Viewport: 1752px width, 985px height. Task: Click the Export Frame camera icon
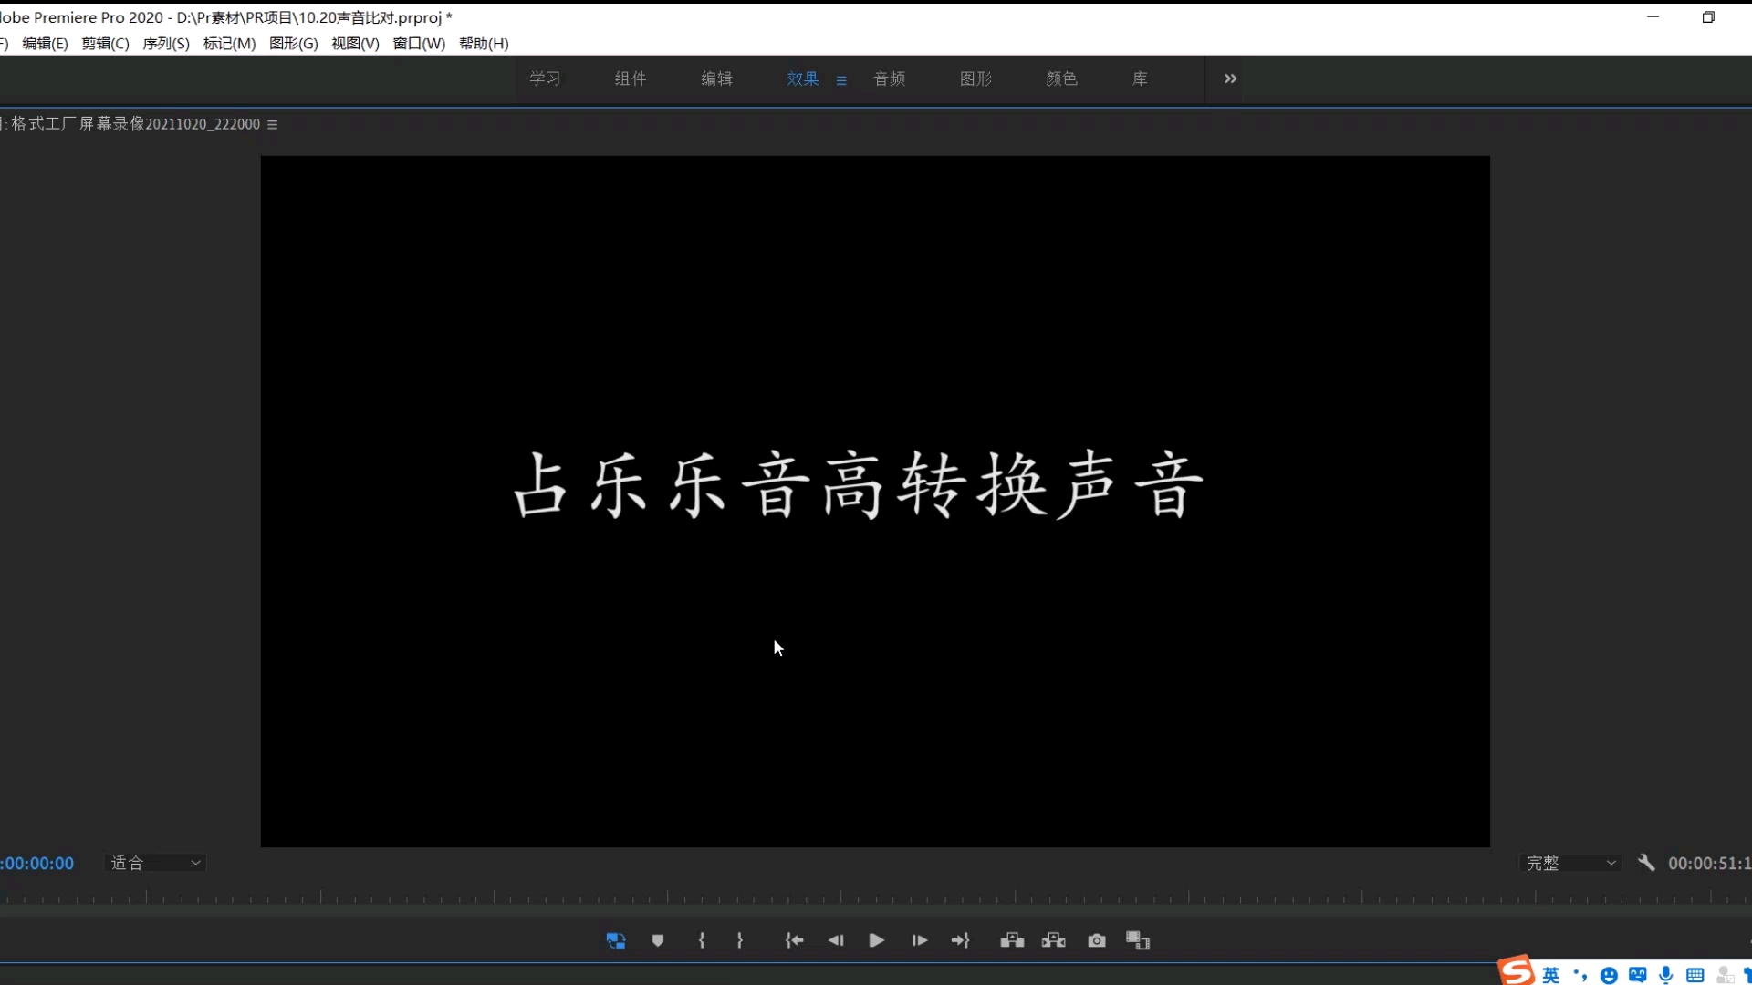click(x=1096, y=940)
